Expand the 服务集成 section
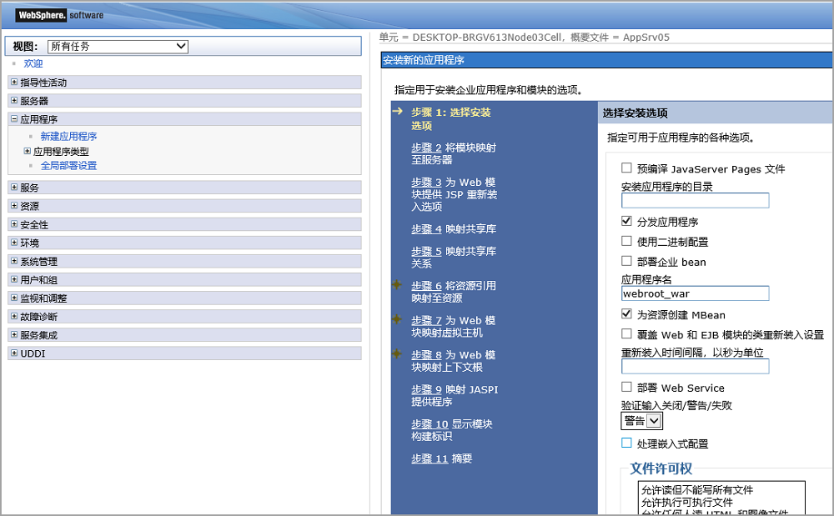 click(x=14, y=334)
